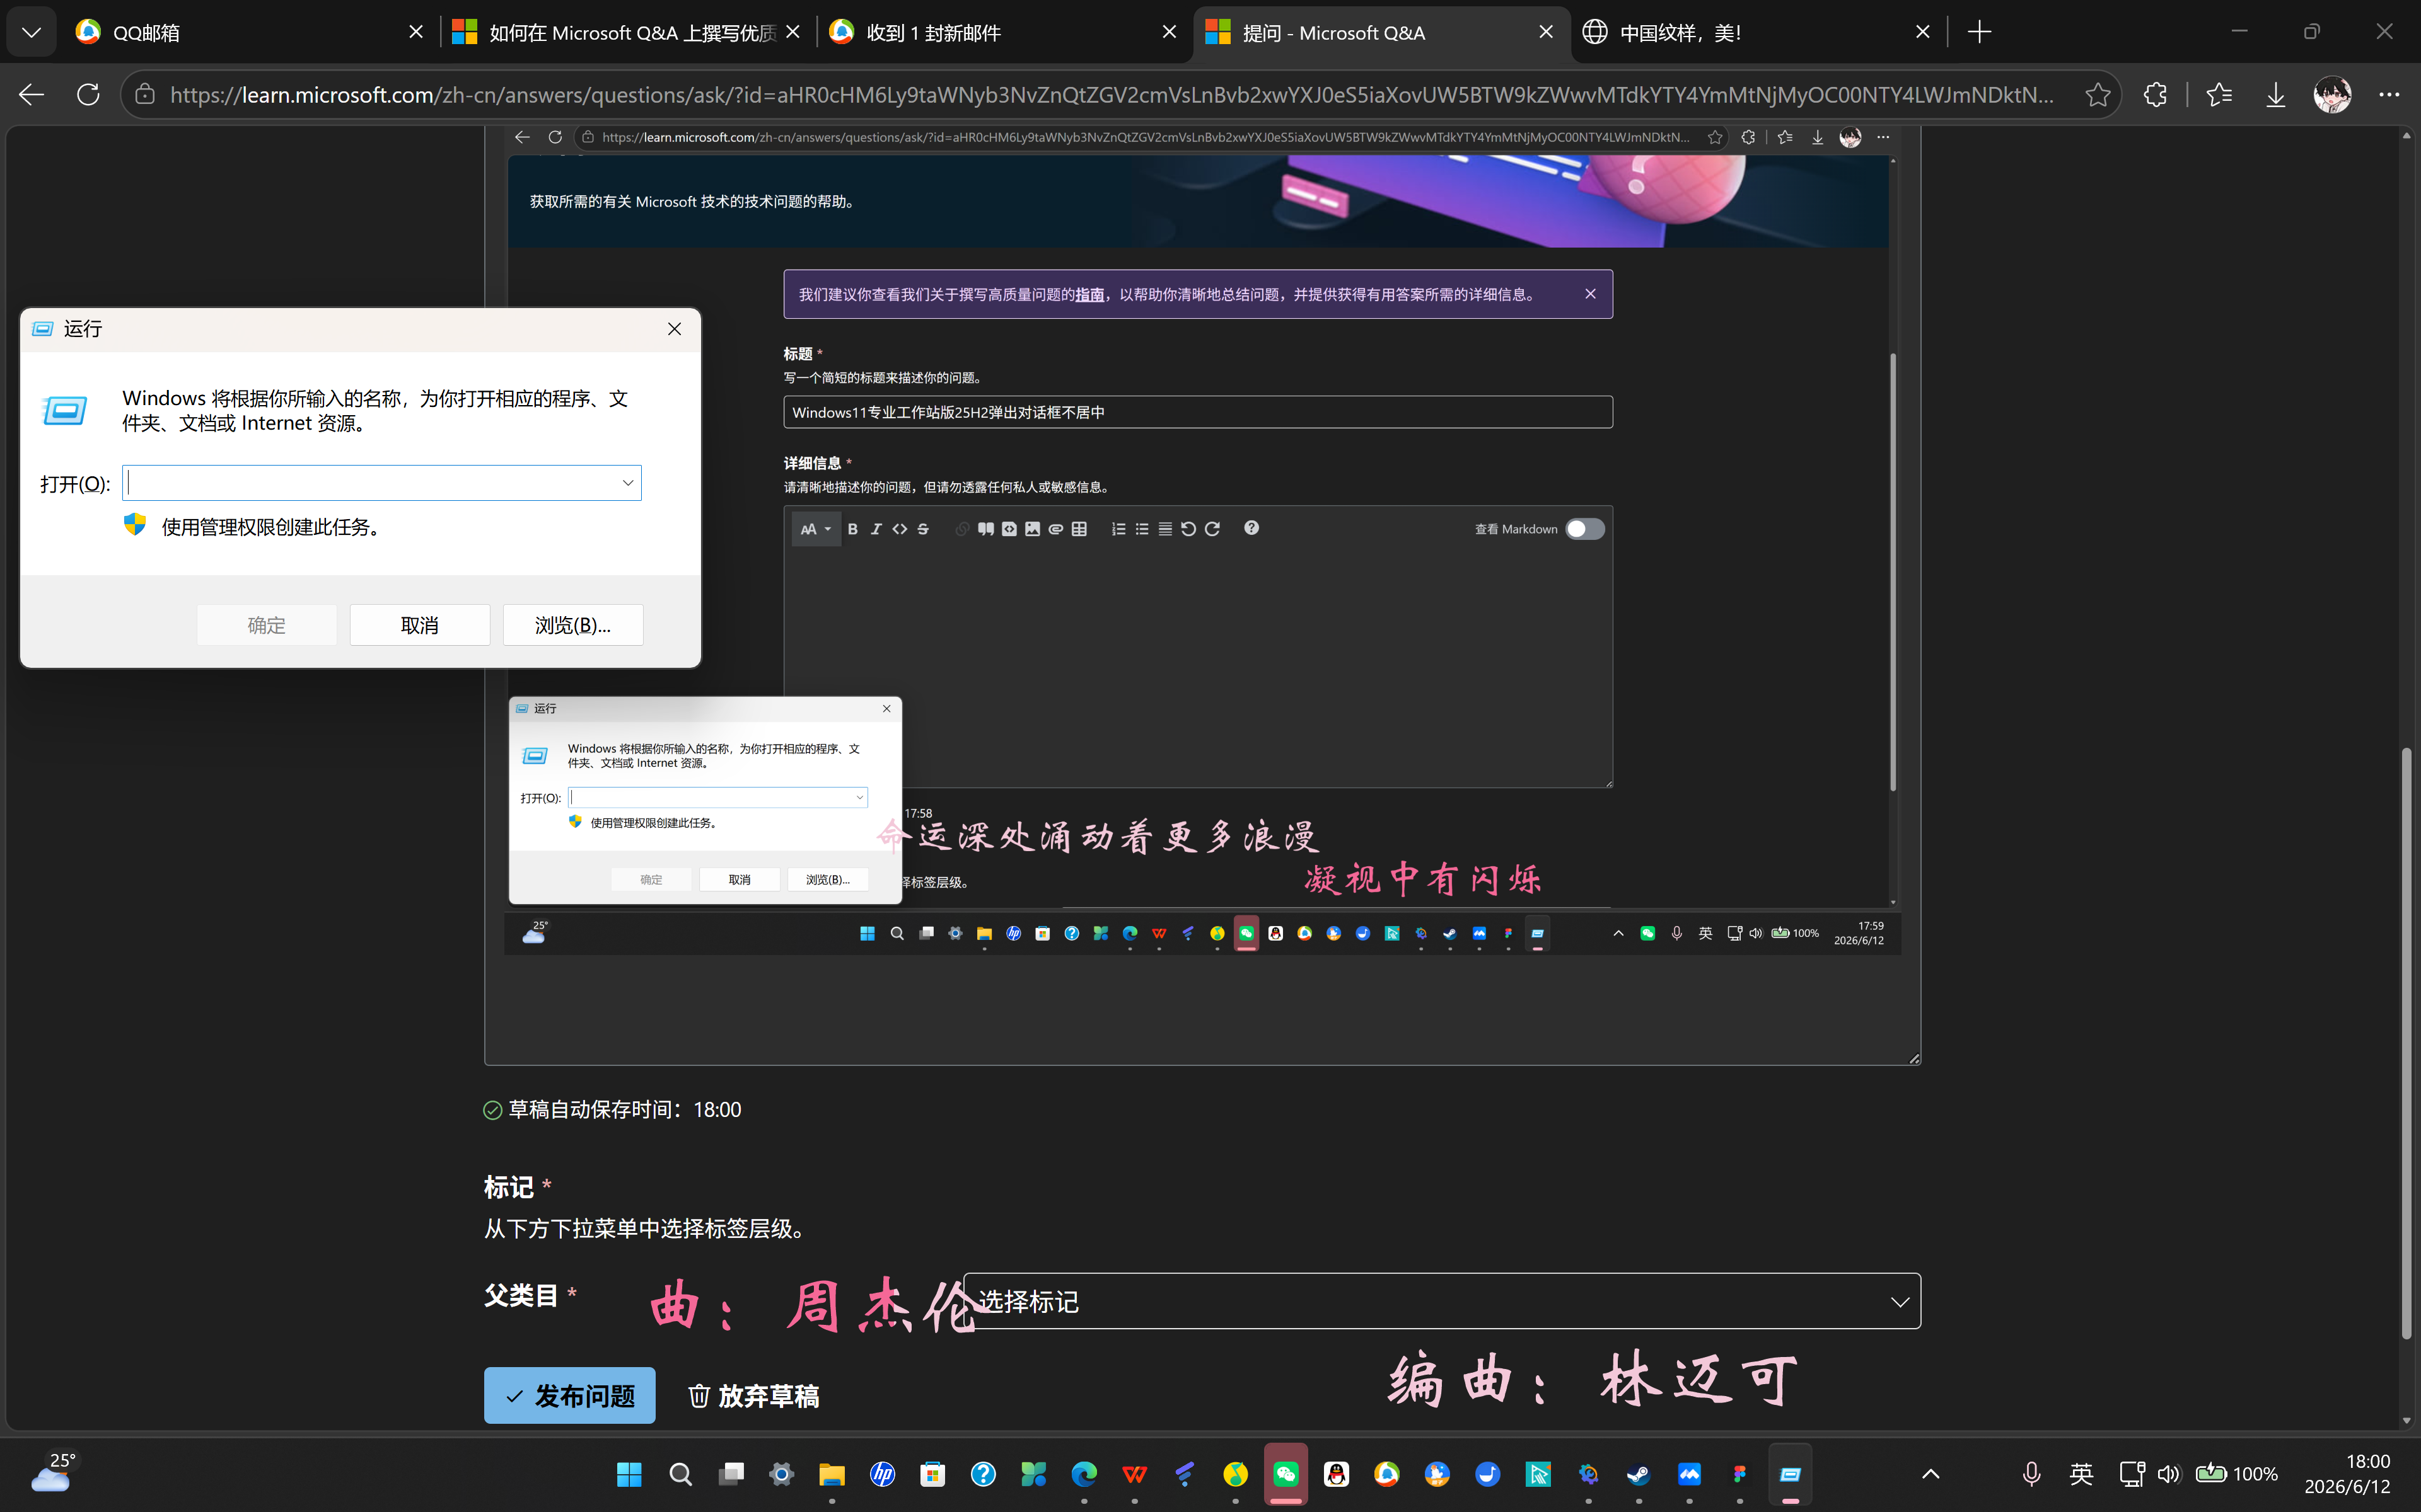
Task: Open the 选择标记 dropdown for 父类目
Action: (x=1442, y=1301)
